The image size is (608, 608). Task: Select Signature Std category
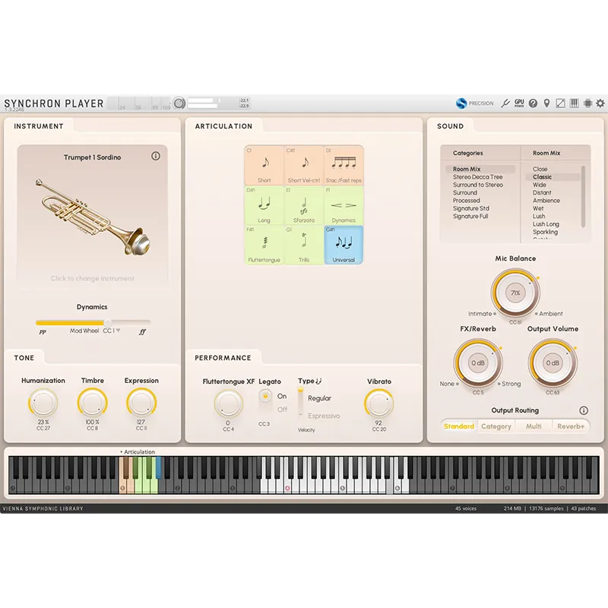coord(471,208)
